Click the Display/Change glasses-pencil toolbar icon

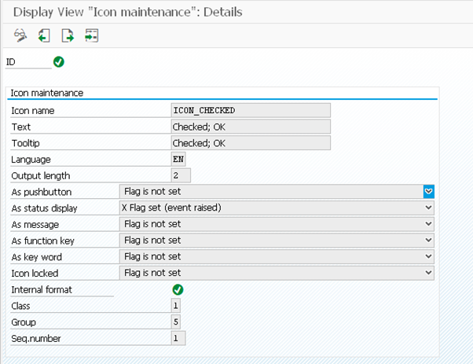point(20,35)
